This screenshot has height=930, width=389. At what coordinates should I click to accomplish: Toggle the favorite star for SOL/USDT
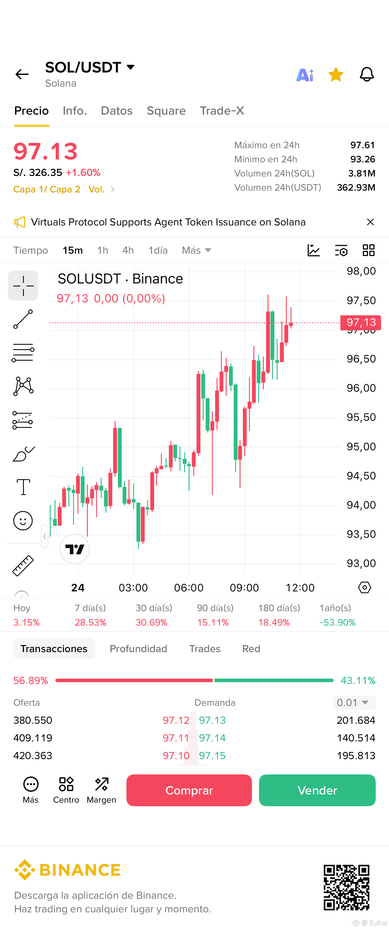coord(336,75)
